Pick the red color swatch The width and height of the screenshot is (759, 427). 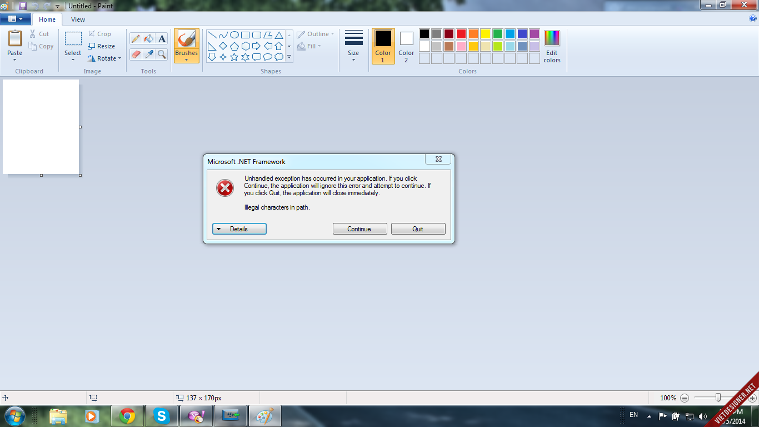coord(461,34)
